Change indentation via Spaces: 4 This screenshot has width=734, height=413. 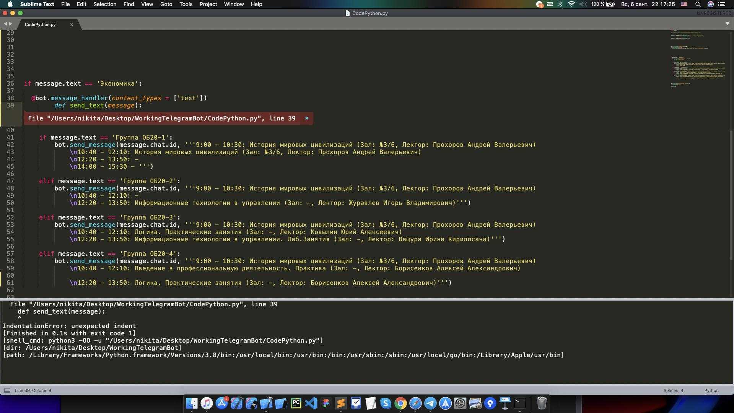[673, 390]
